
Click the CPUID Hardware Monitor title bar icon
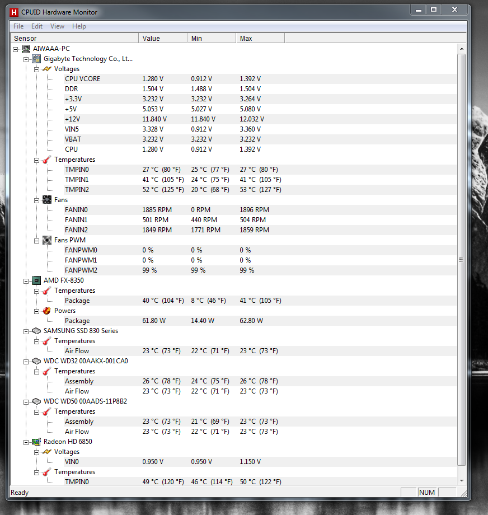pyautogui.click(x=14, y=12)
